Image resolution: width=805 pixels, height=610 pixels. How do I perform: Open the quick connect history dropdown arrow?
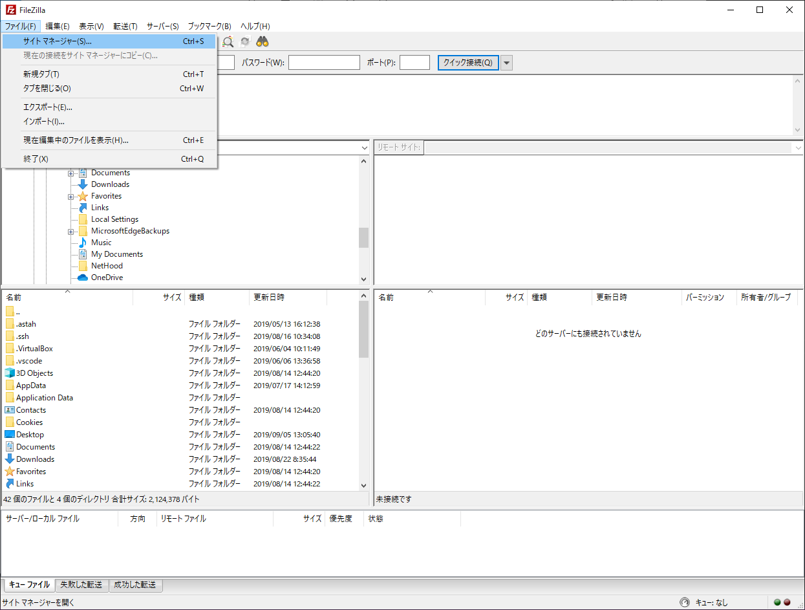point(507,63)
